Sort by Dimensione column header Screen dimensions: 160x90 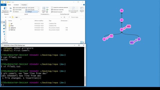(64, 21)
